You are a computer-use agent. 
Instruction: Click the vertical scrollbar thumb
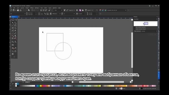coord(132,50)
